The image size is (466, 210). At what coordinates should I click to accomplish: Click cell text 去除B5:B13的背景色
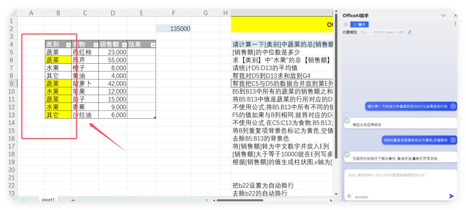pyautogui.click(x=261, y=138)
